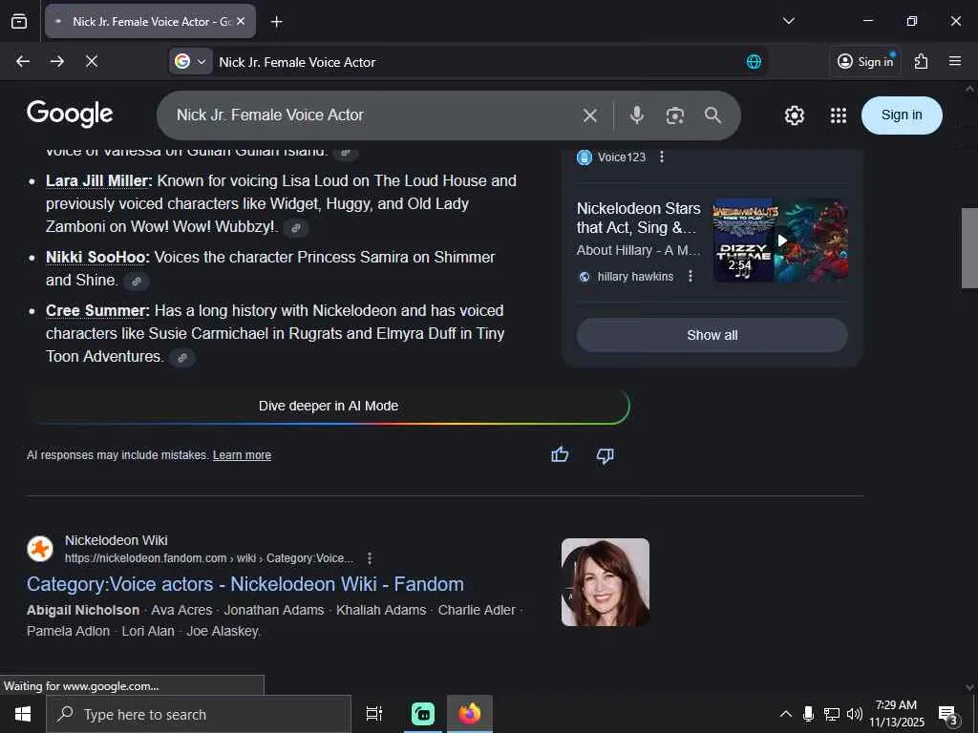Expand the list all tabs chevron

788,21
